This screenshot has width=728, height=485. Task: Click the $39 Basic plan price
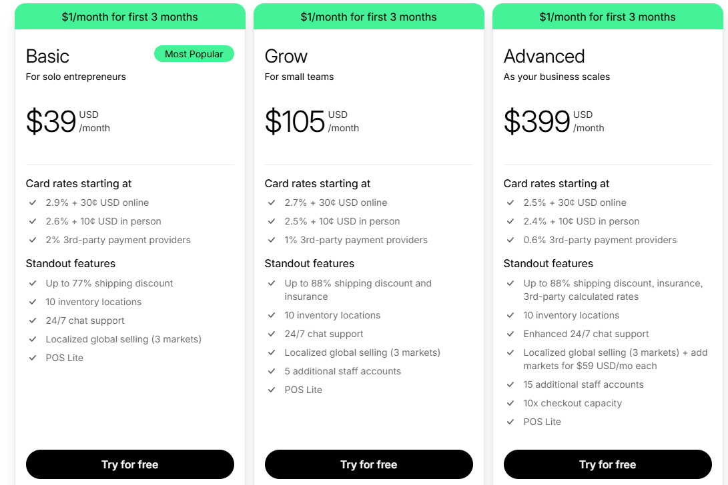(51, 121)
